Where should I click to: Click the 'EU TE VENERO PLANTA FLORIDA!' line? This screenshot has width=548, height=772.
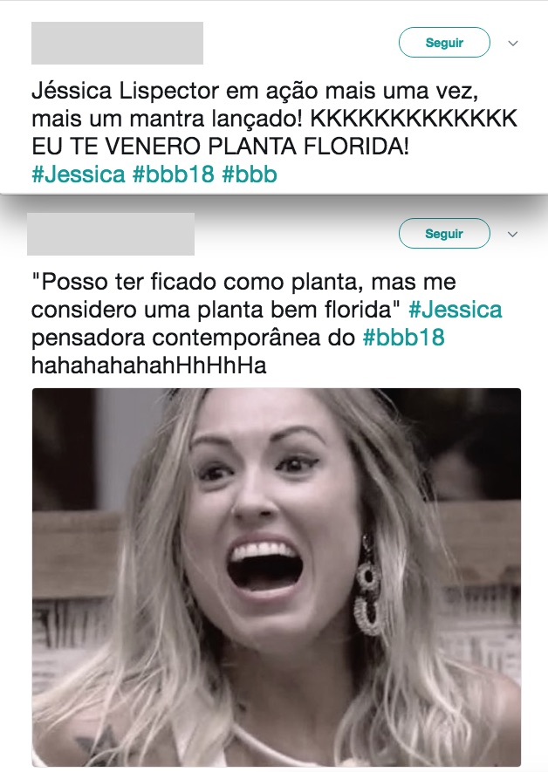click(220, 147)
